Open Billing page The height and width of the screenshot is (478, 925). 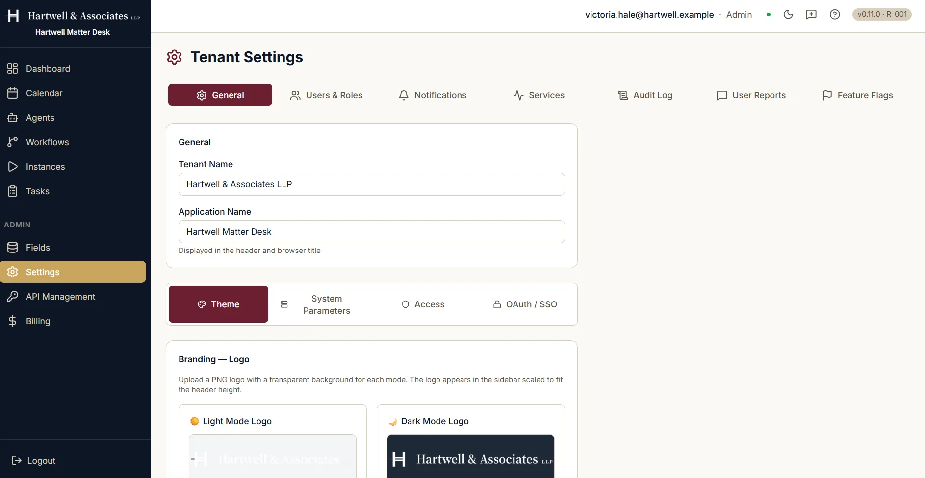pyautogui.click(x=73, y=321)
